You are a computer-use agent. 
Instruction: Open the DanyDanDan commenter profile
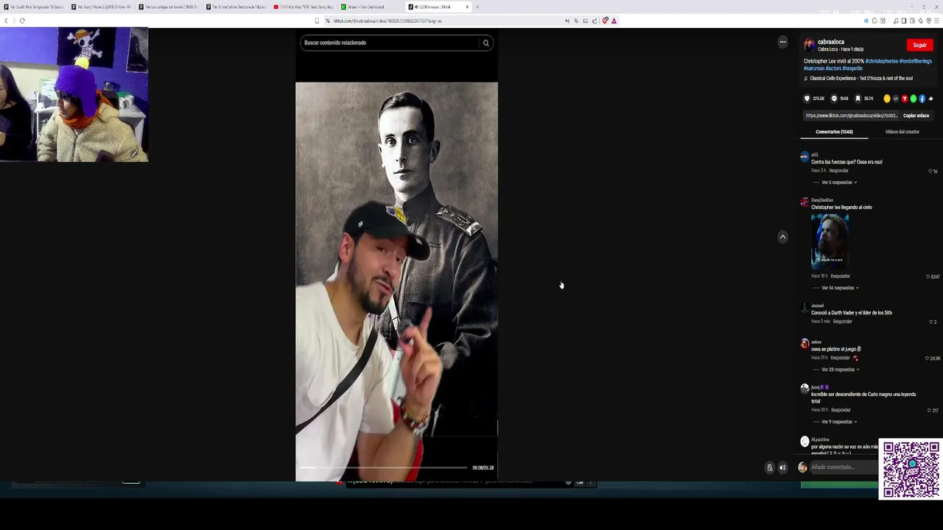(x=822, y=200)
